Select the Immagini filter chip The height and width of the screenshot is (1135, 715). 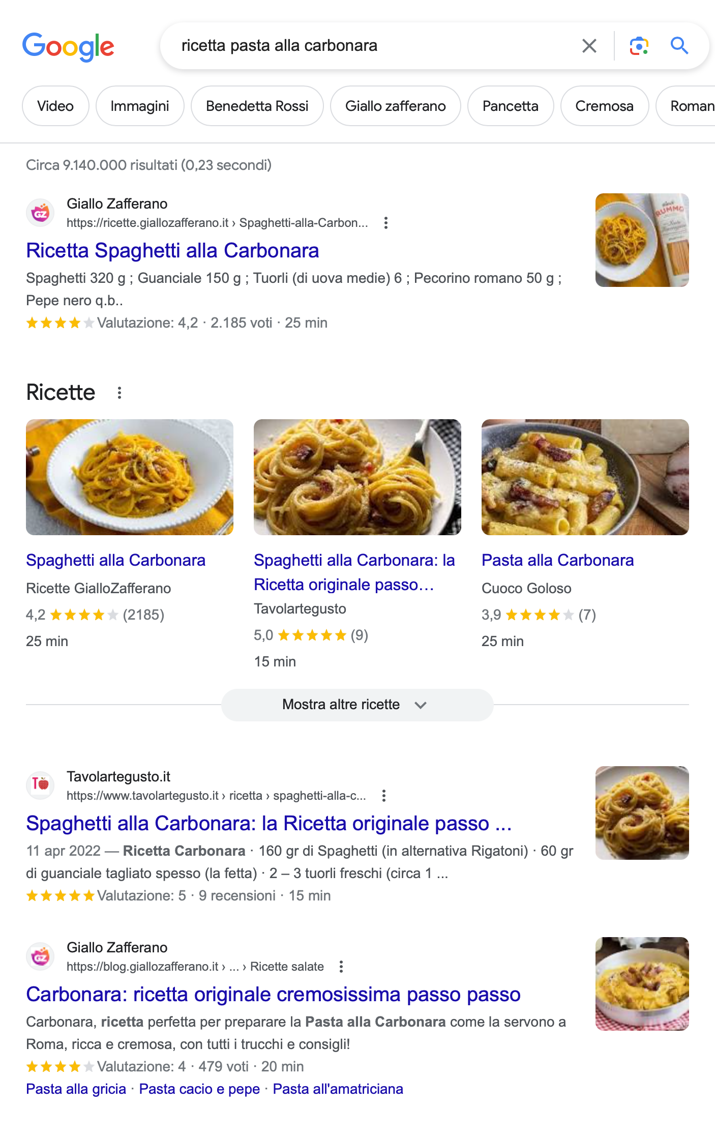tap(140, 106)
